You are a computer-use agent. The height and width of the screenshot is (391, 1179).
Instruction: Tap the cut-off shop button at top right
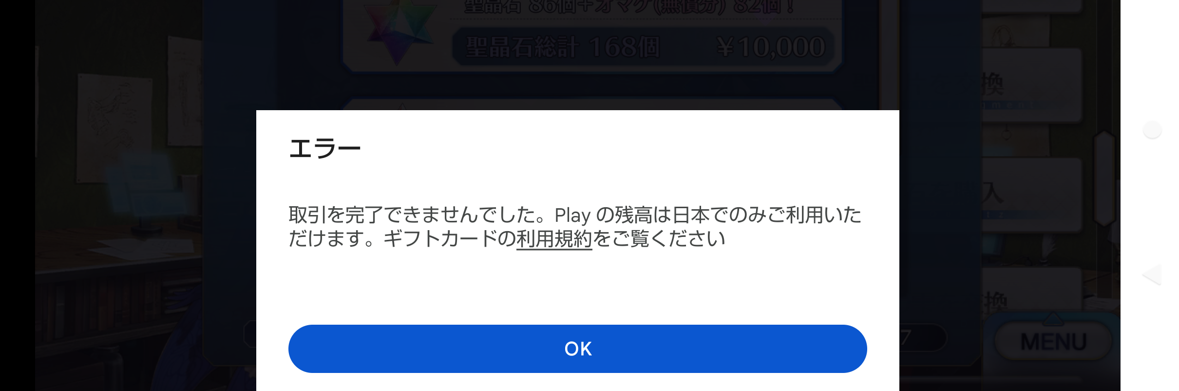coord(1030,6)
